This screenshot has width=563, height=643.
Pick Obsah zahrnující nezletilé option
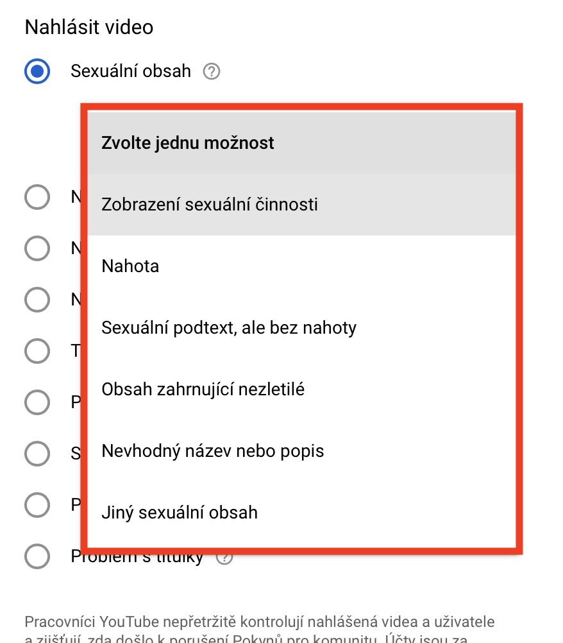[301, 390]
